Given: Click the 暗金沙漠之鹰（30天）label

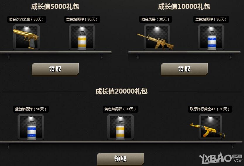Looking at the screenshot, I should [26, 19].
